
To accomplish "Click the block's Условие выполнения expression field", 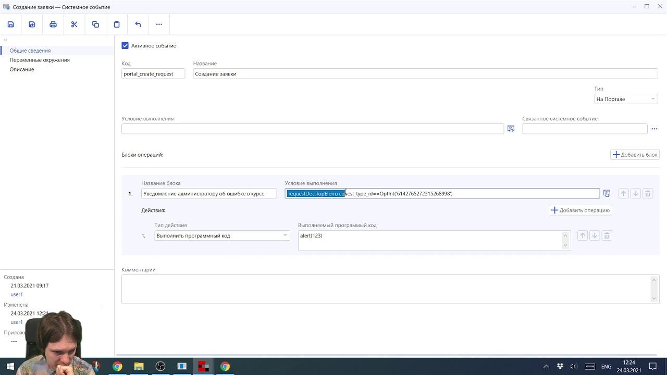I will pos(442,194).
